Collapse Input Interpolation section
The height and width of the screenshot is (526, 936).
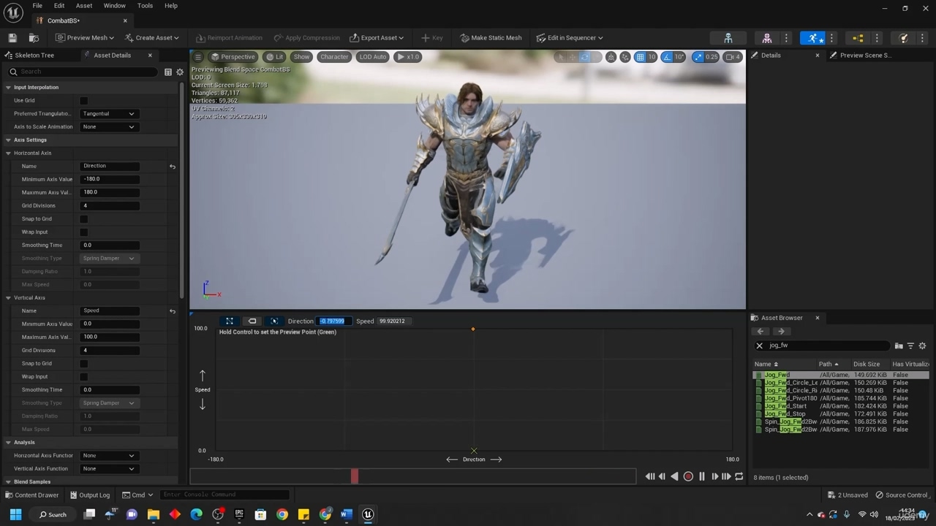8,88
